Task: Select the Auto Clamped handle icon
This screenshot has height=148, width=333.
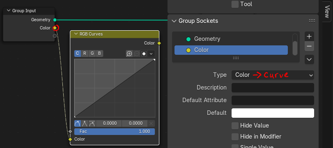Action: (x=92, y=123)
